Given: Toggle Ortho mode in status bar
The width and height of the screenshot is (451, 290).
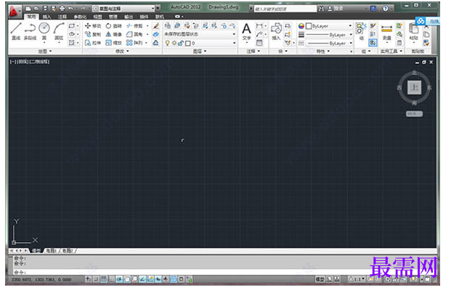Looking at the screenshot, I should (111, 279).
